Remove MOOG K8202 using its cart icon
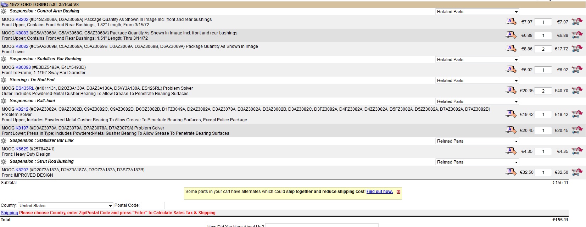 pyautogui.click(x=577, y=21)
